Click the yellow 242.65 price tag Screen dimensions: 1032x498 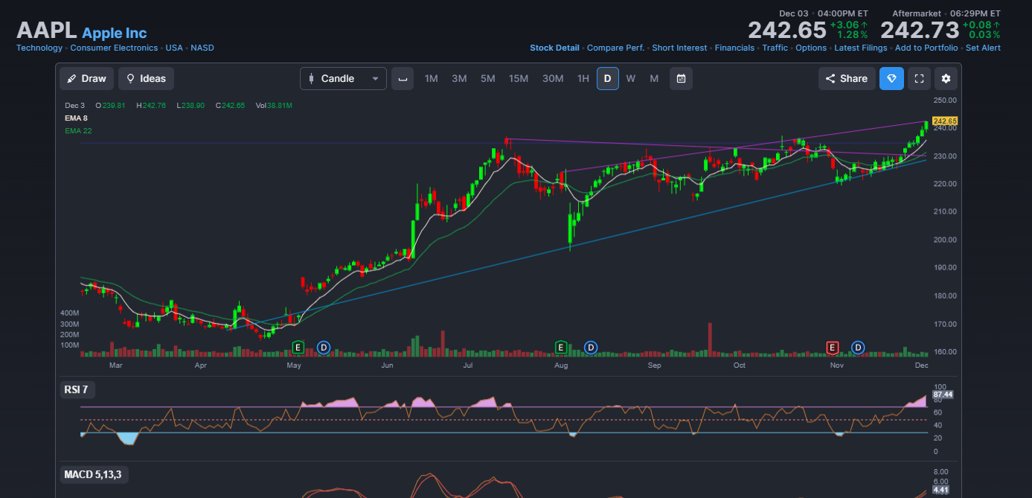tap(944, 121)
